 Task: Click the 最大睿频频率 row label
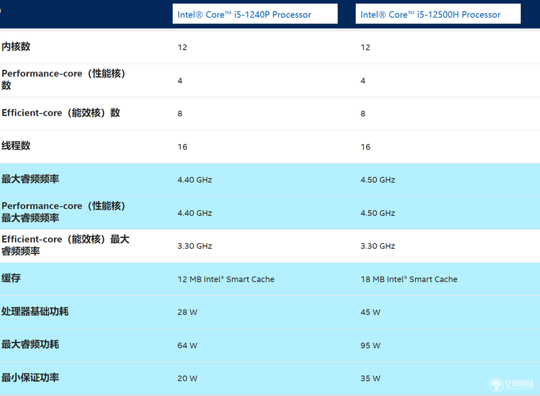point(30,179)
